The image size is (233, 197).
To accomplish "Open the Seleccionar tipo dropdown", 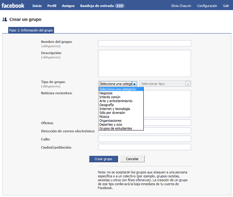I will point(165,83).
